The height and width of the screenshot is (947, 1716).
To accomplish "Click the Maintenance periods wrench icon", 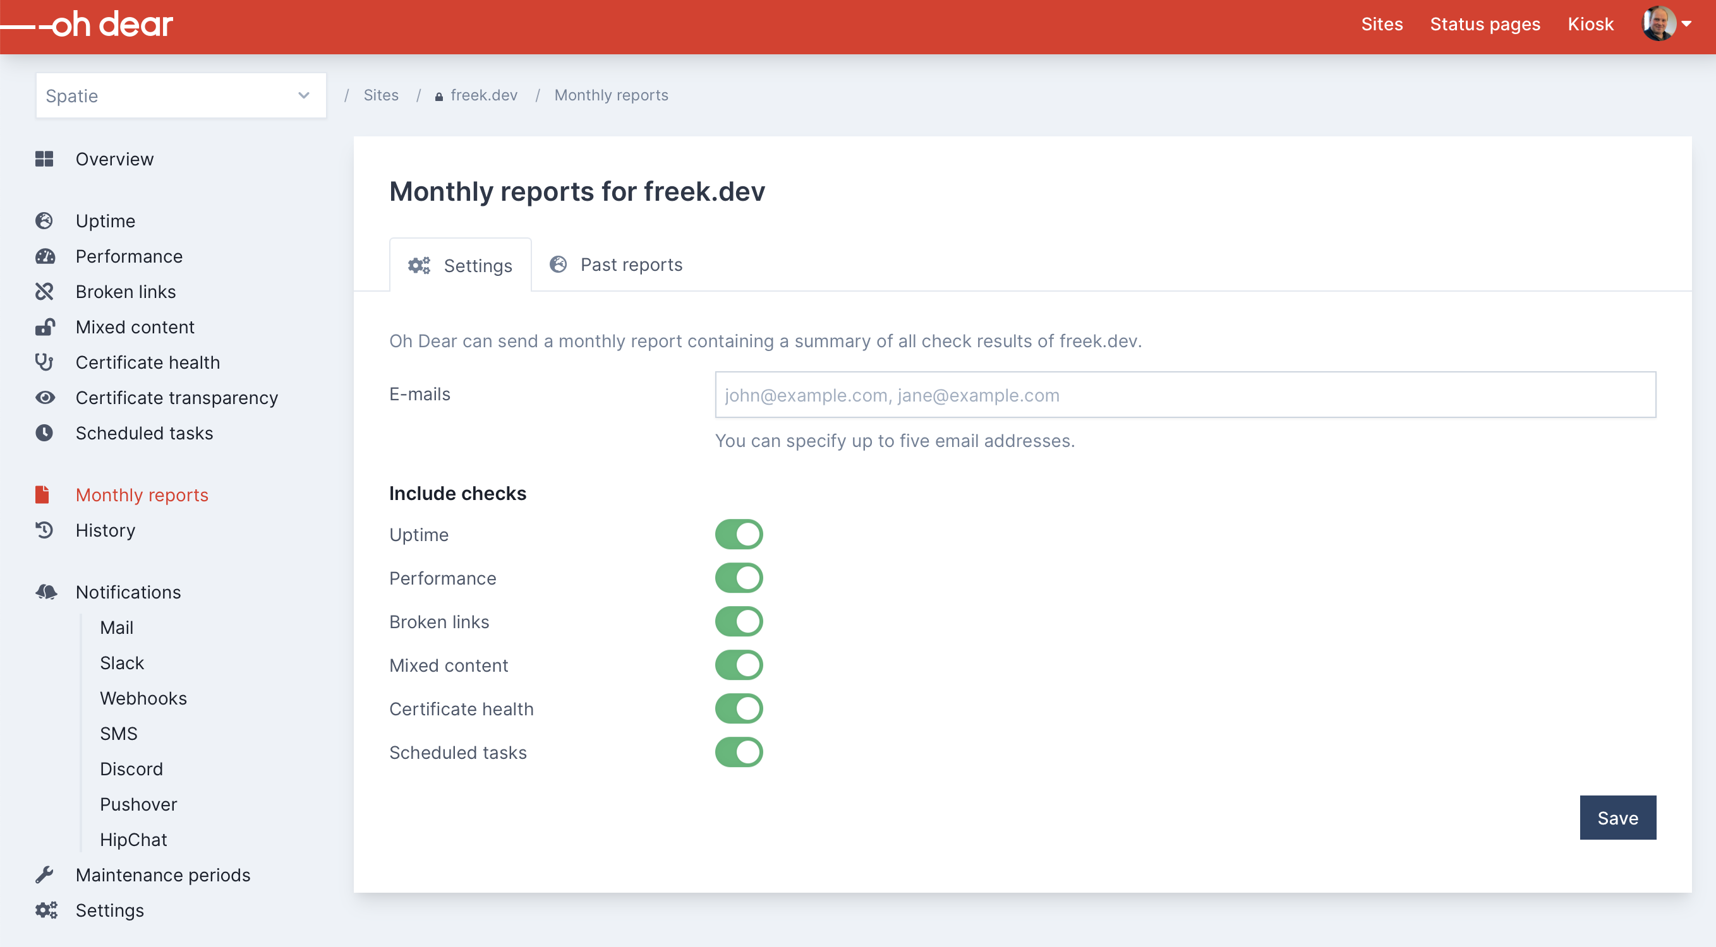I will (44, 874).
